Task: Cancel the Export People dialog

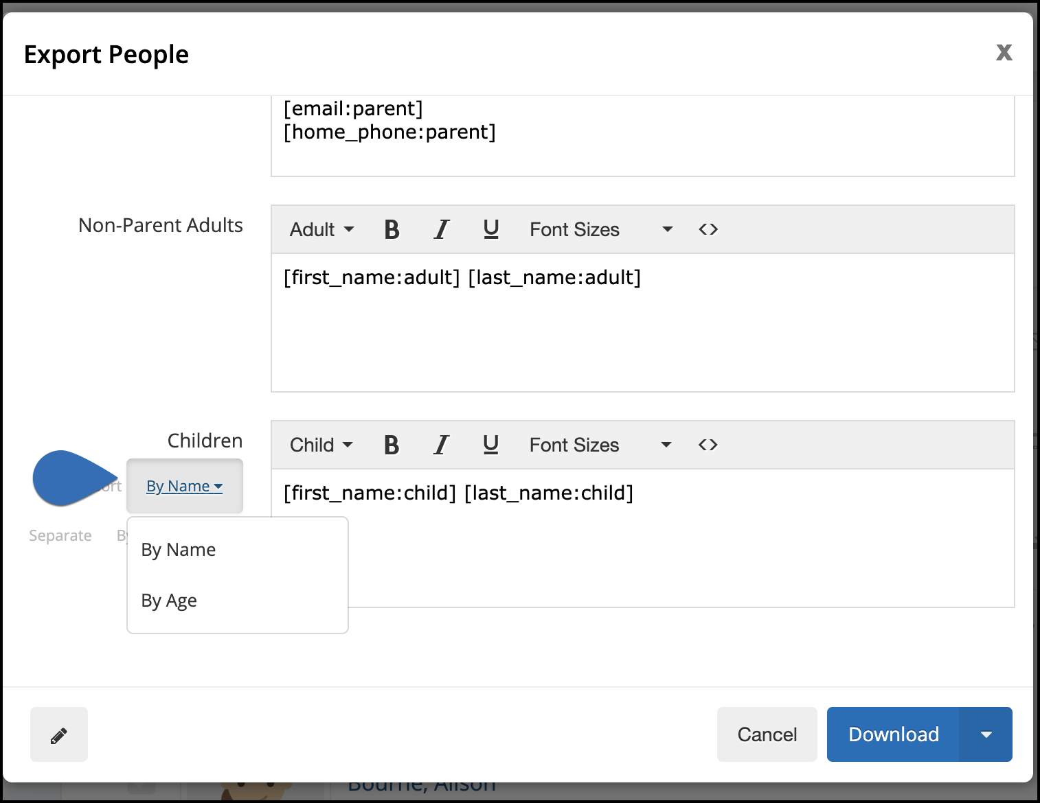Action: click(767, 734)
